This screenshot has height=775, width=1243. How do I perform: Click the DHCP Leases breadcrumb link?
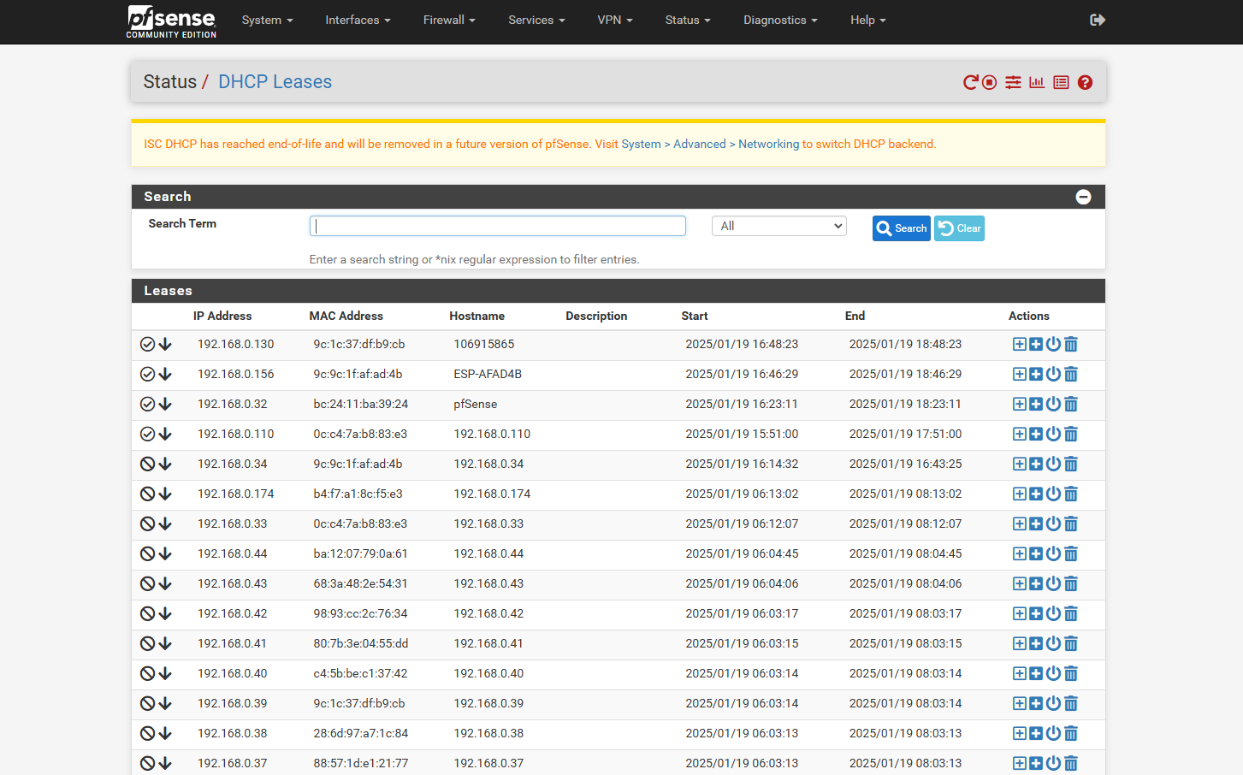tap(275, 82)
